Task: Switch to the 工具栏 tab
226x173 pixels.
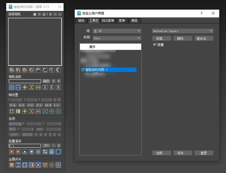Action: [x=94, y=21]
